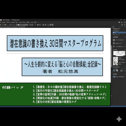Click appendix item 4 【現実化の加速】
The width and height of the screenshot is (126, 126).
pyautogui.click(x=69, y=98)
